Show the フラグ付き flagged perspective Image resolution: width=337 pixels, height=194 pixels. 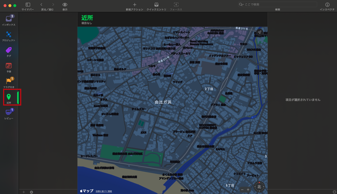pos(9,83)
